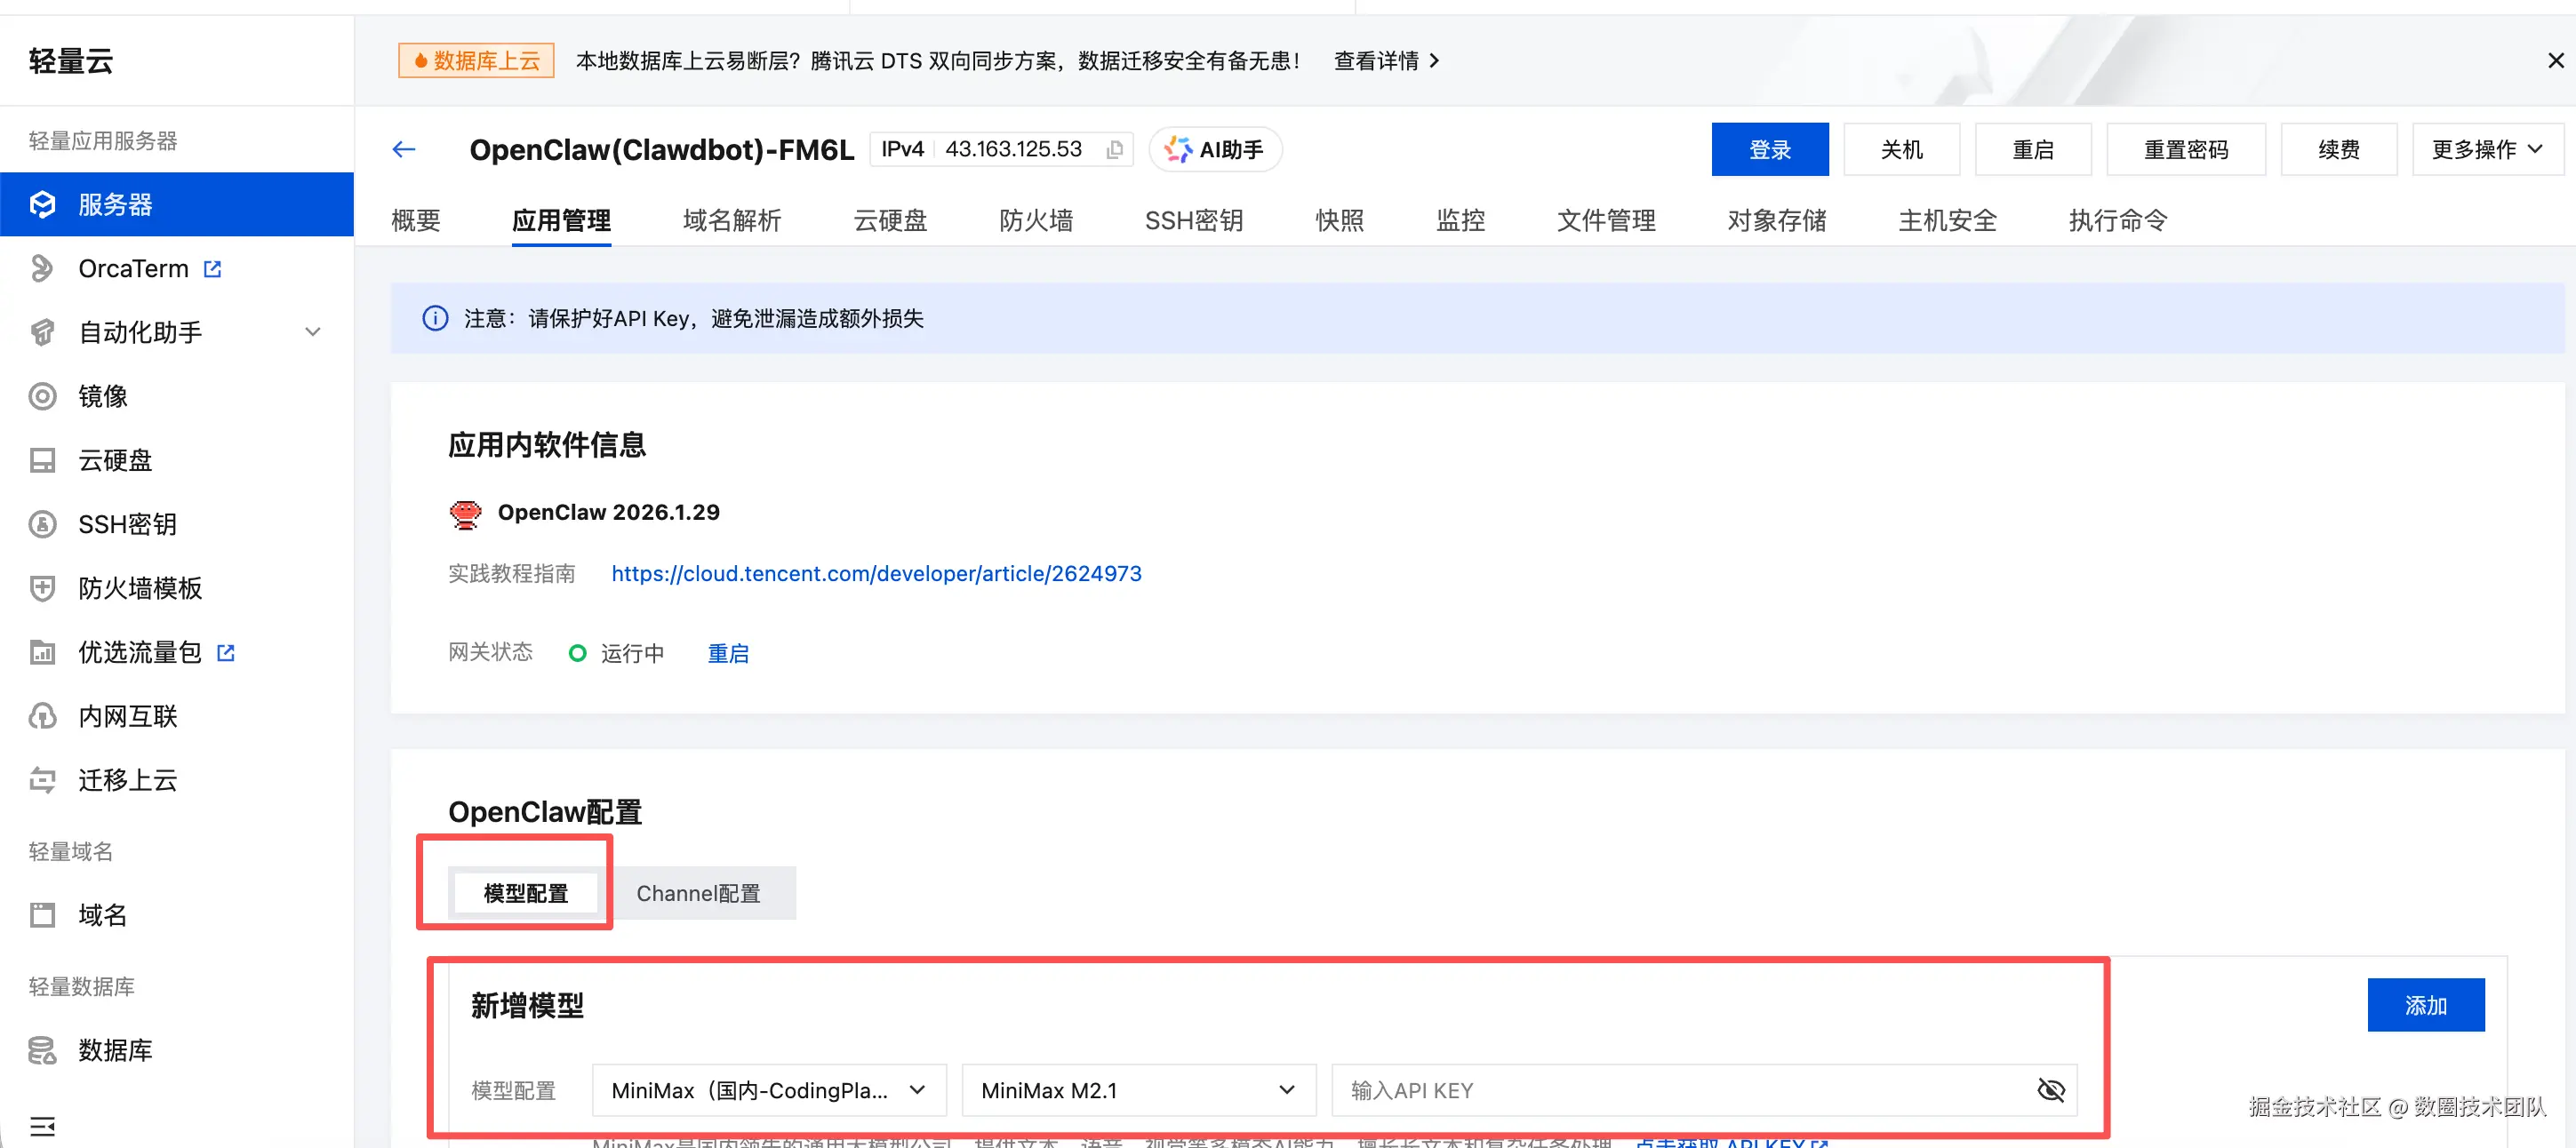Open 数据库 in the sidebar

(115, 1050)
